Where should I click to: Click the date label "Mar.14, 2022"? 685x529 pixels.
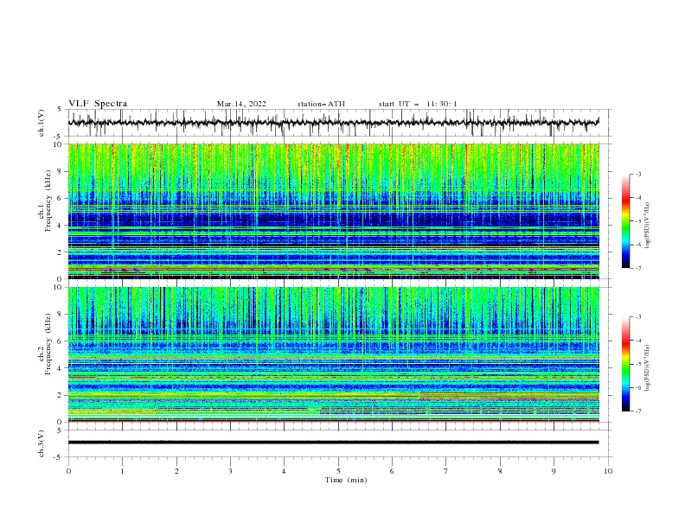pos(241,104)
